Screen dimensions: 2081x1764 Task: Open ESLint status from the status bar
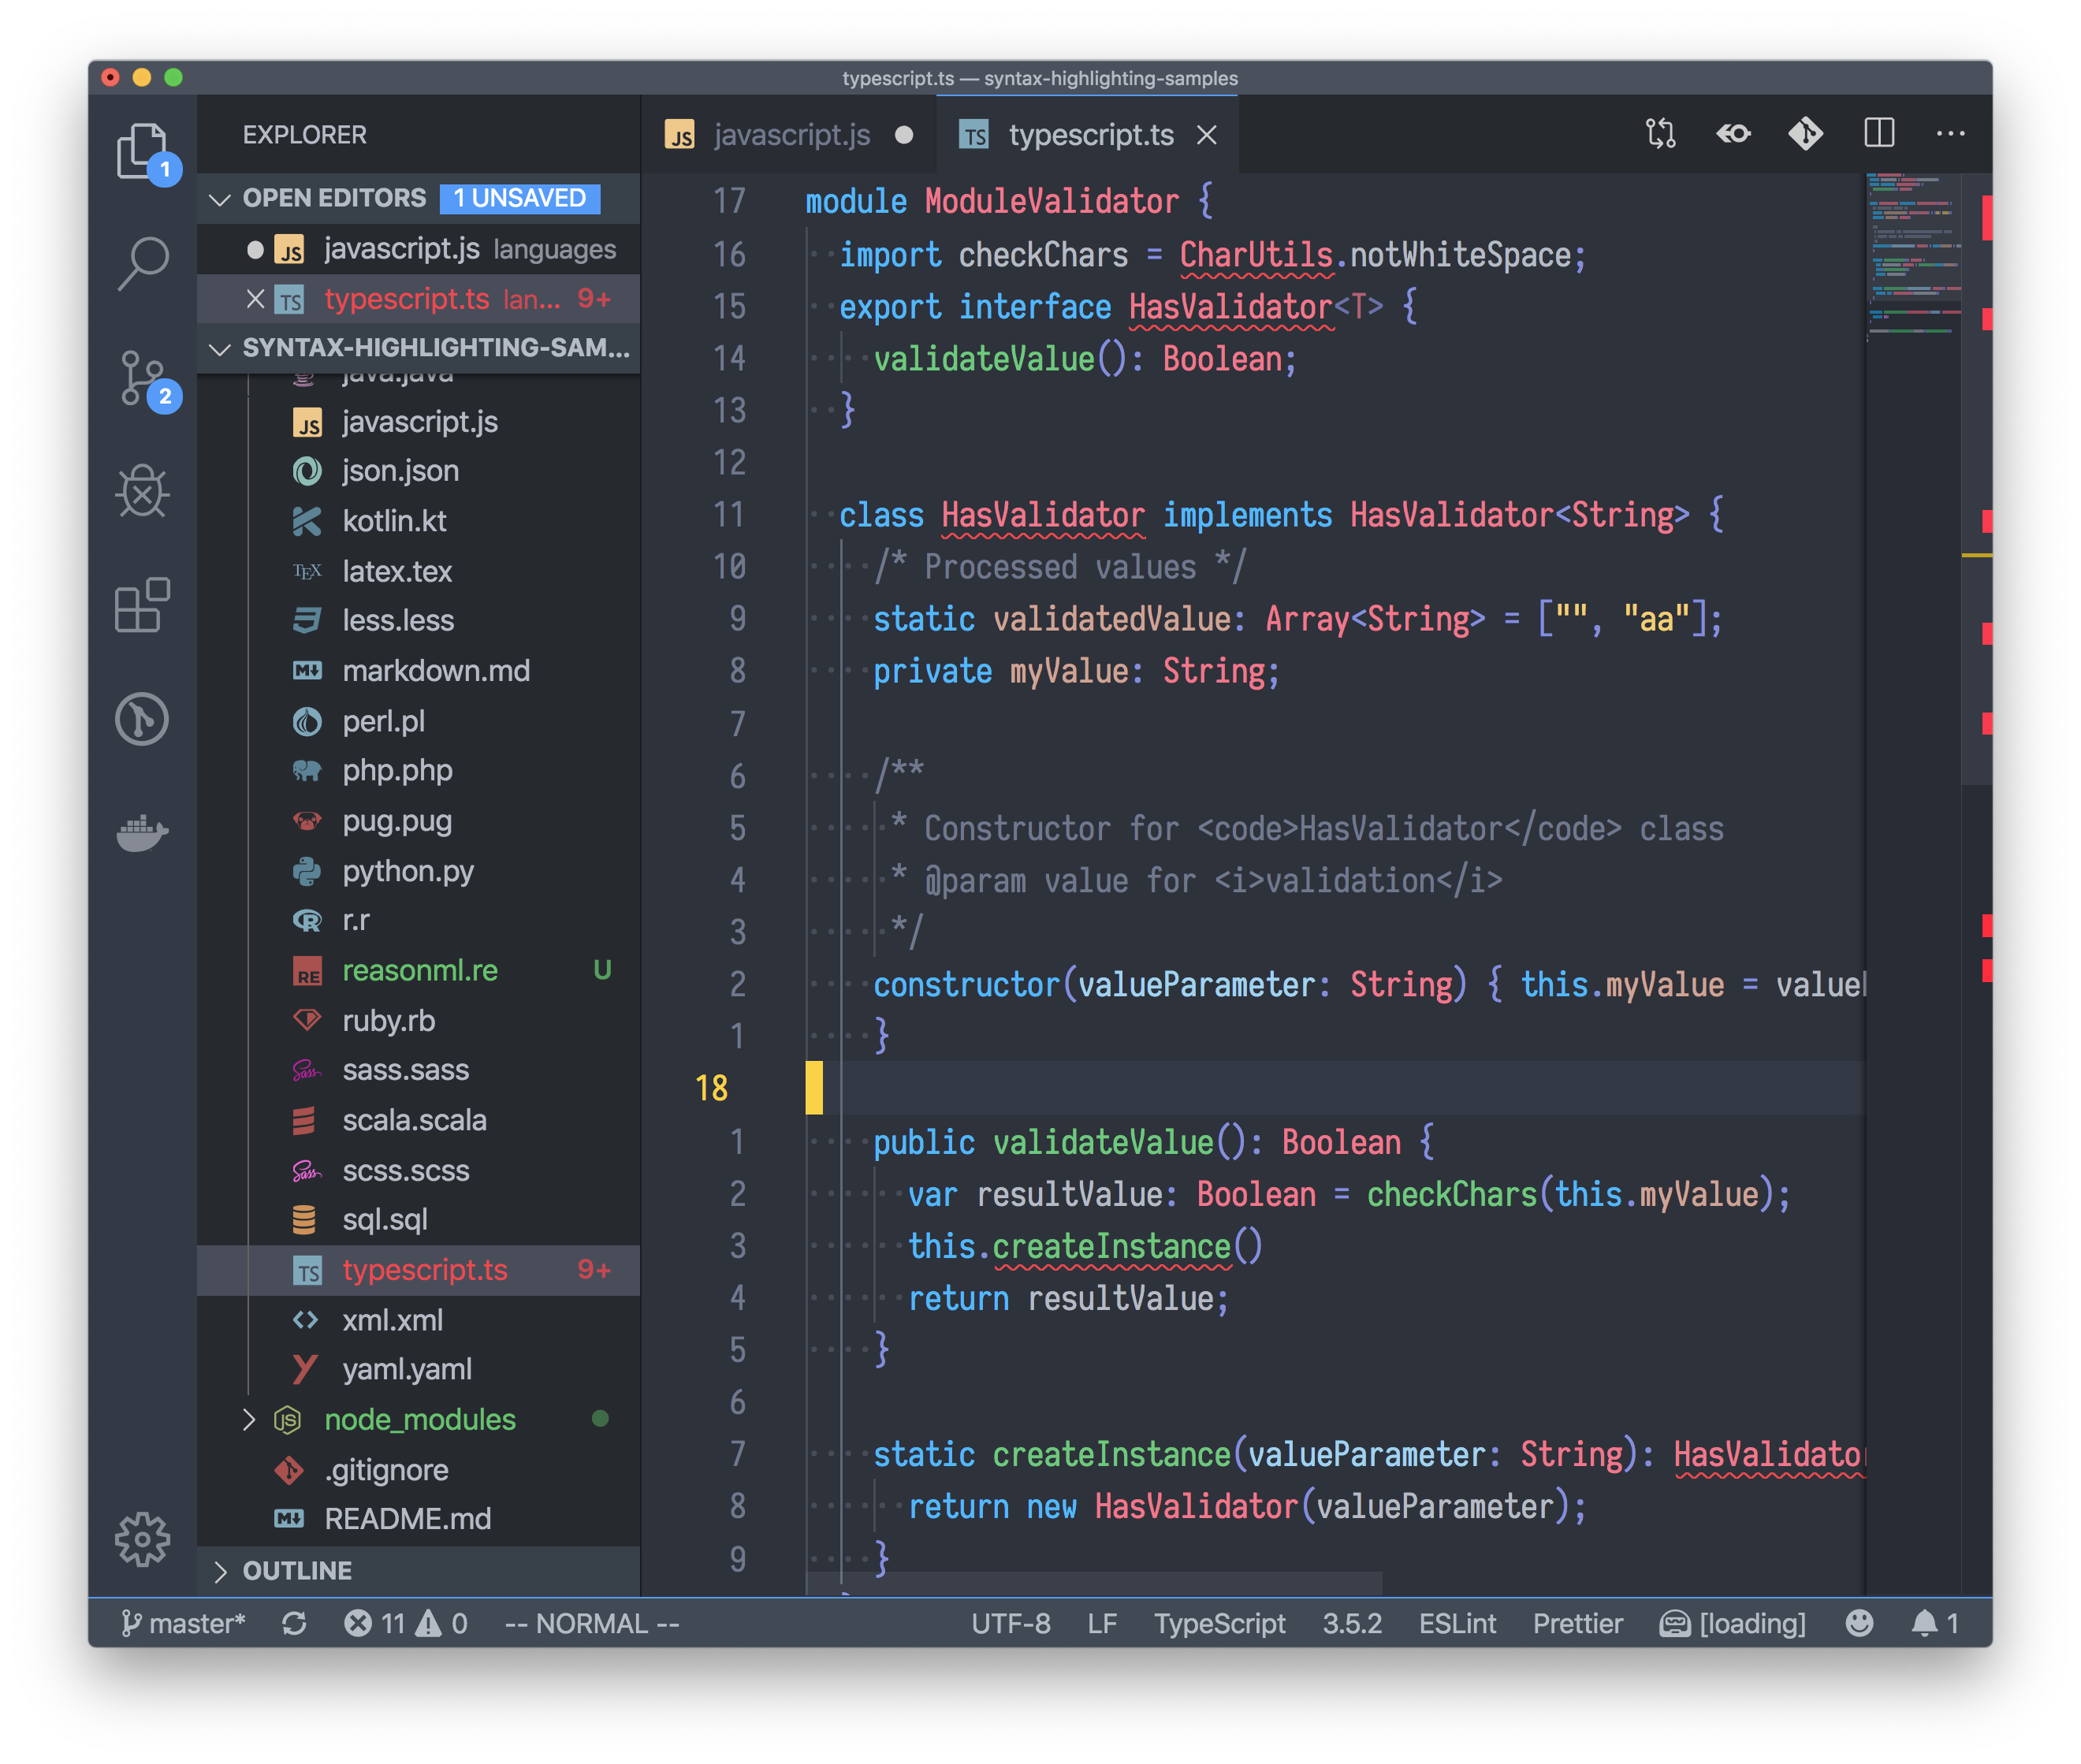tap(1457, 1622)
